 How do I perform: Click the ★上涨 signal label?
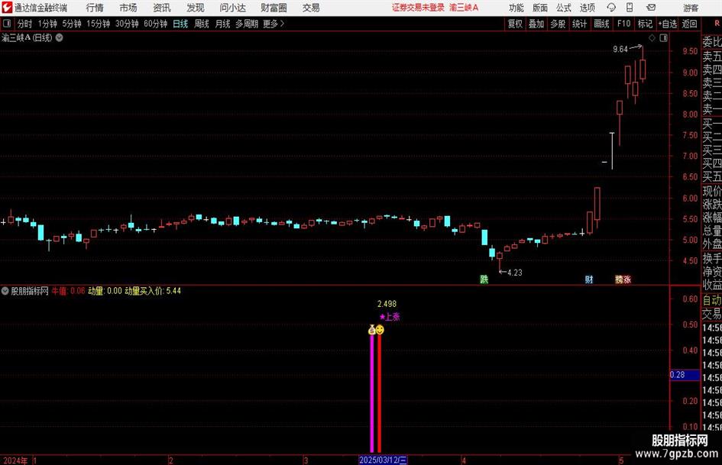[390, 317]
